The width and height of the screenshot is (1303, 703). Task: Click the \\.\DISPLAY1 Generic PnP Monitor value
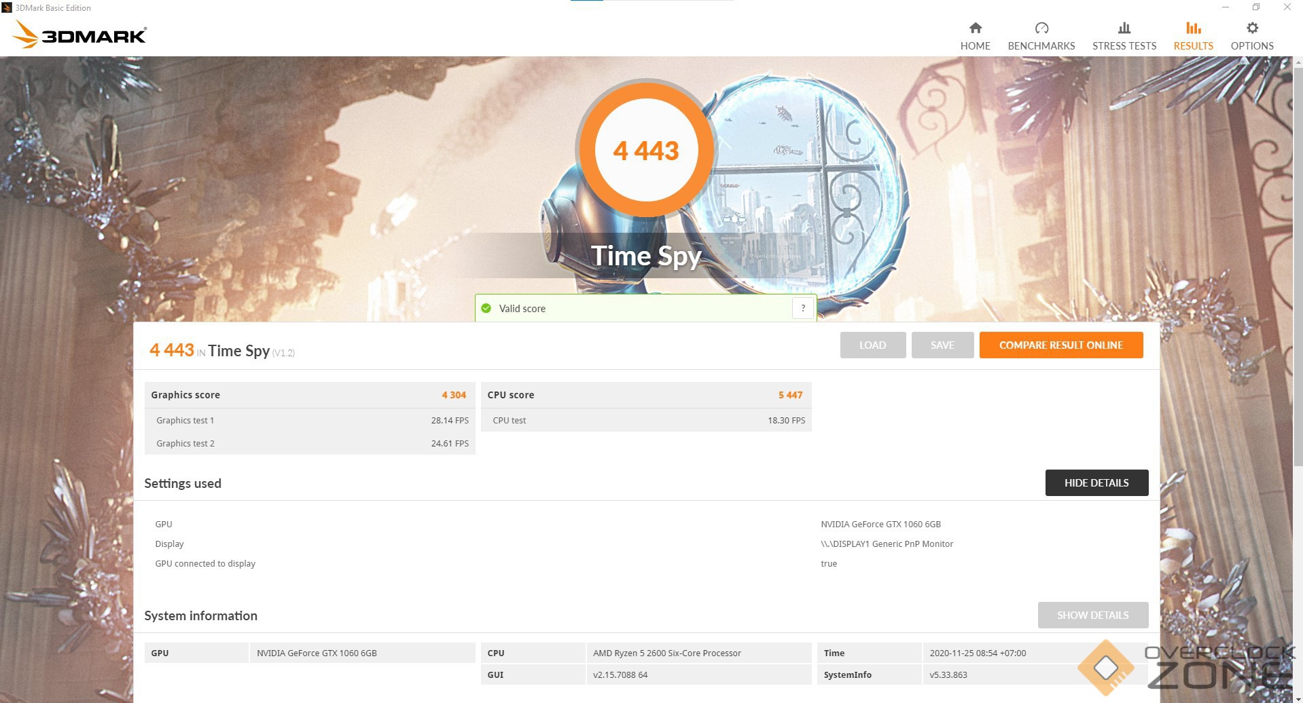pyautogui.click(x=887, y=544)
